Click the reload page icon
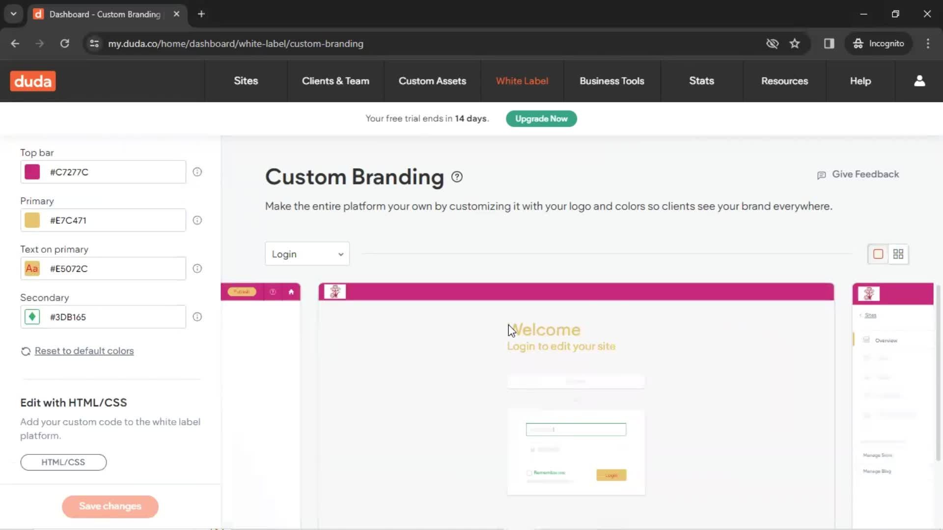This screenshot has width=943, height=530. pyautogui.click(x=64, y=44)
